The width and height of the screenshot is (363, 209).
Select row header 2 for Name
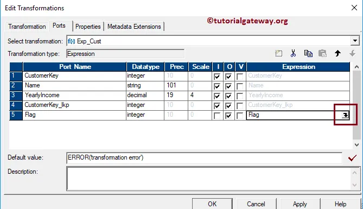point(16,86)
